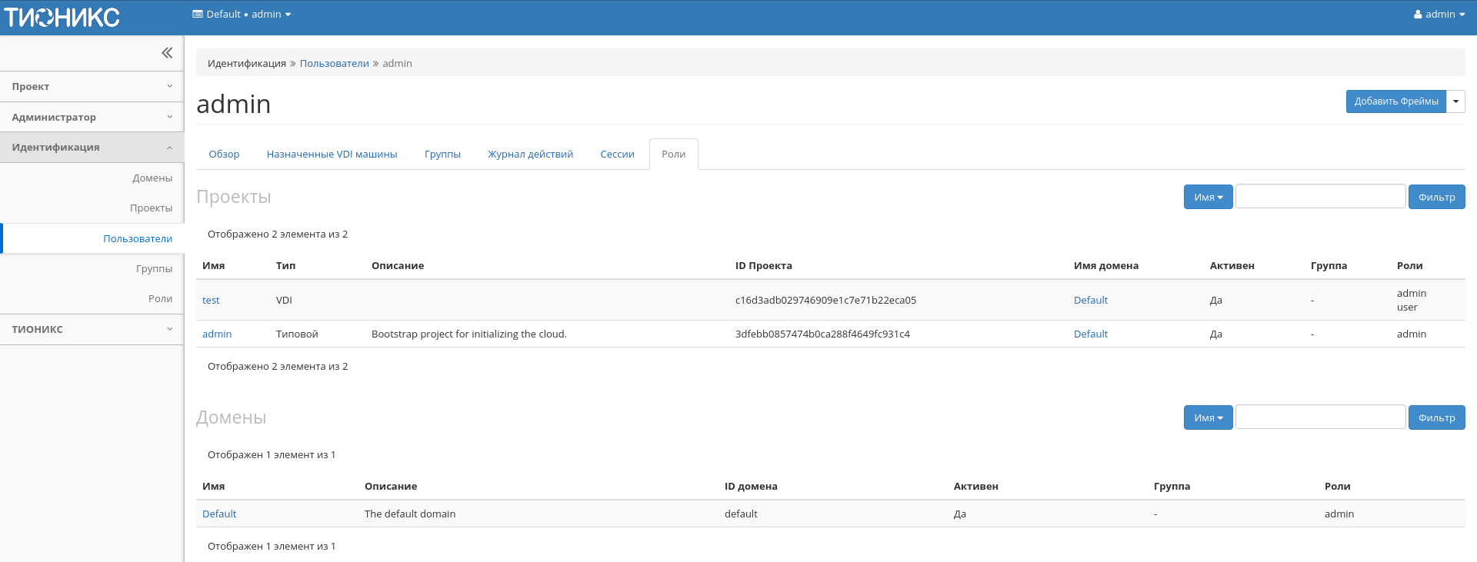Image resolution: width=1477 pixels, height=562 pixels.
Task: Click Фильтр button in Проекты section
Action: pos(1436,198)
